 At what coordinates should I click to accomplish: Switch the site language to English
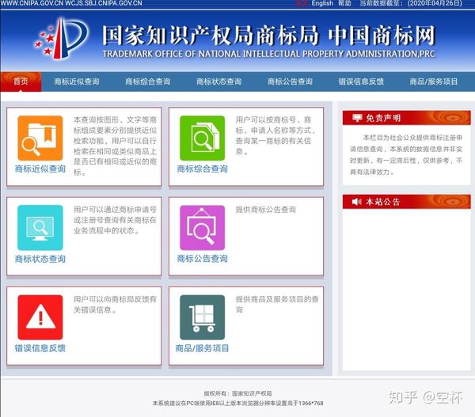pyautogui.click(x=322, y=3)
